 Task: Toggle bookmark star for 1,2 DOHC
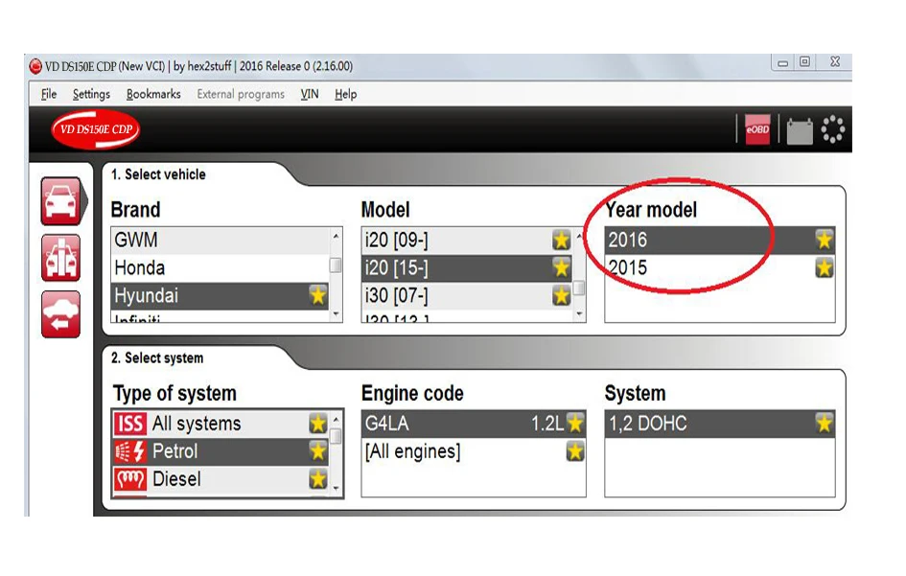tap(824, 424)
